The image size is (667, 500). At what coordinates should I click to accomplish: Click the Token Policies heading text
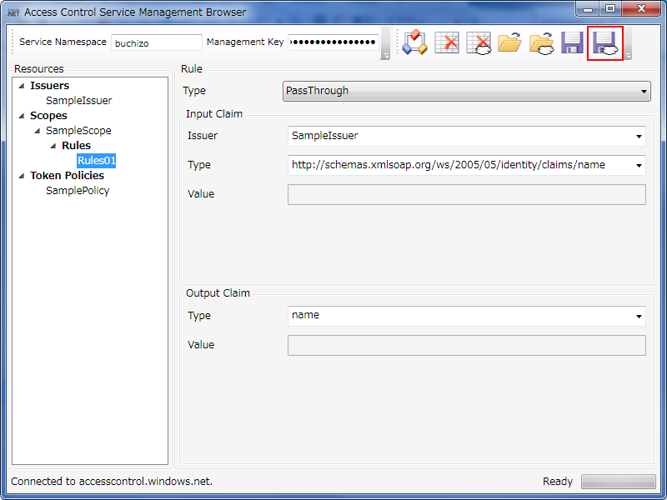(x=68, y=176)
